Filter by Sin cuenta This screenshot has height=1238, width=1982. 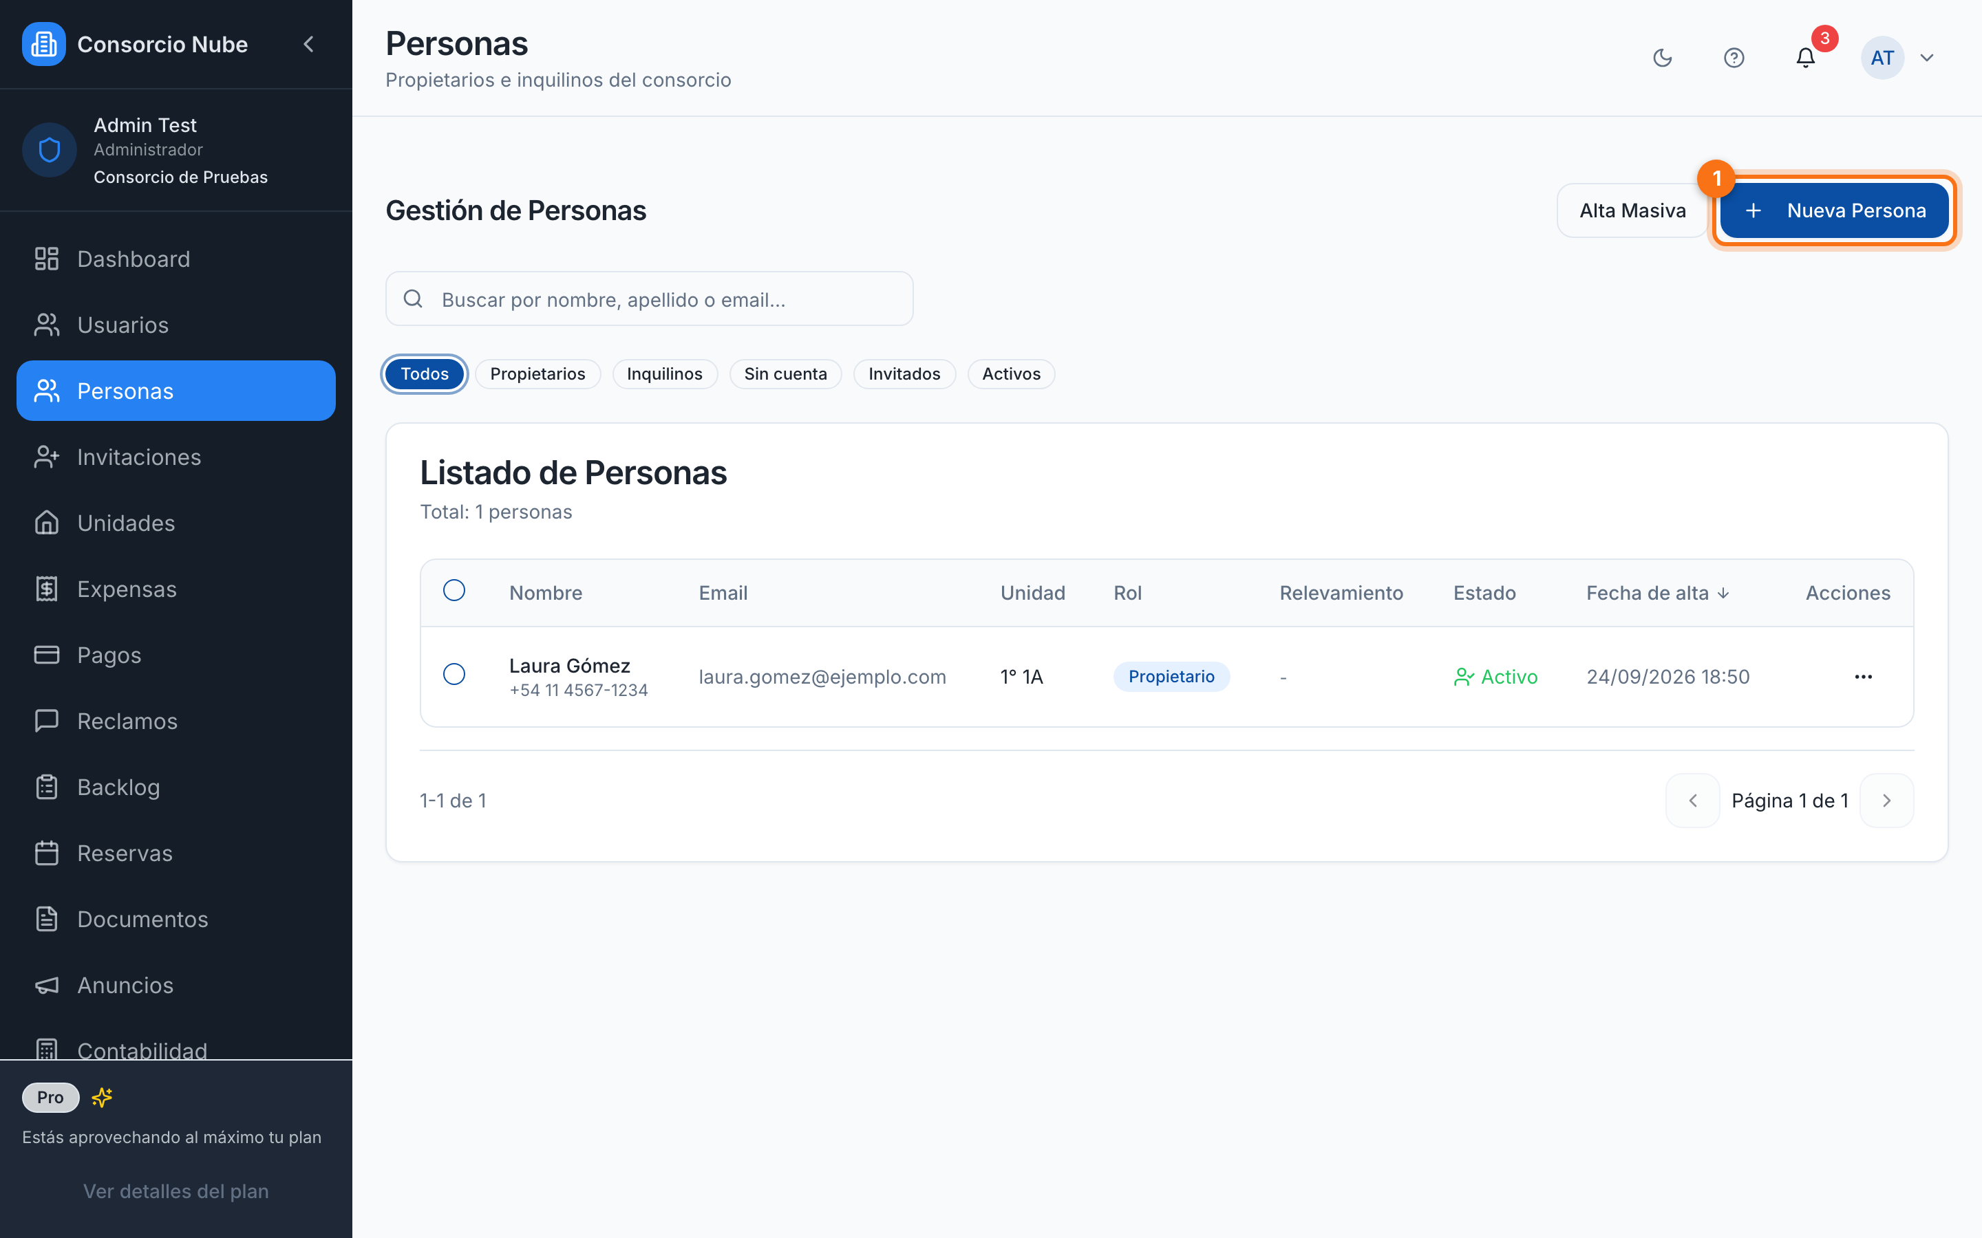785,374
